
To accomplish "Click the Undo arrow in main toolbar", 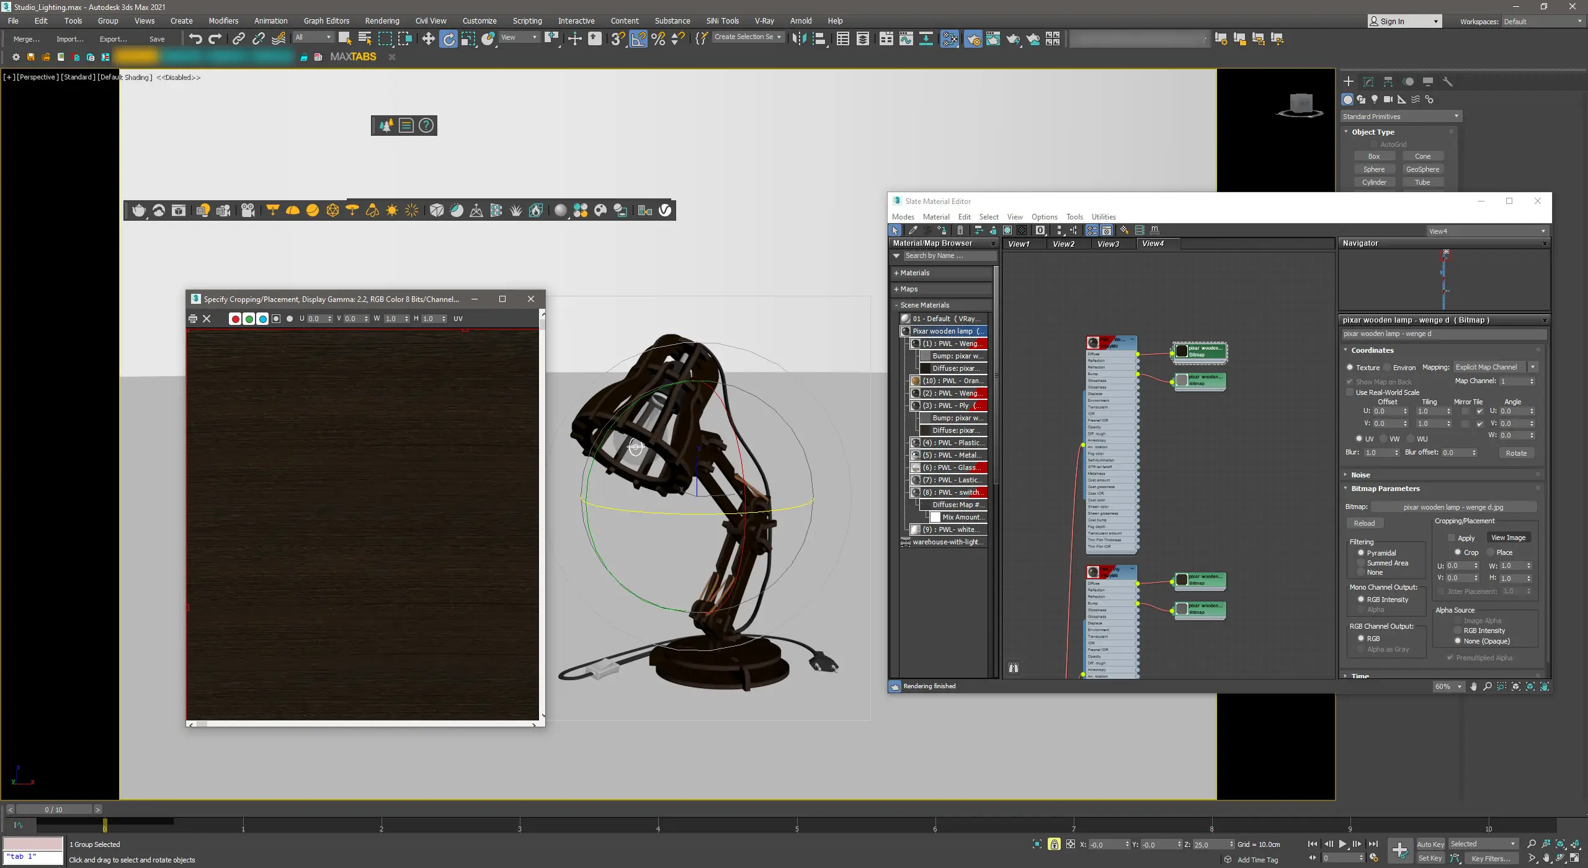I will (195, 39).
